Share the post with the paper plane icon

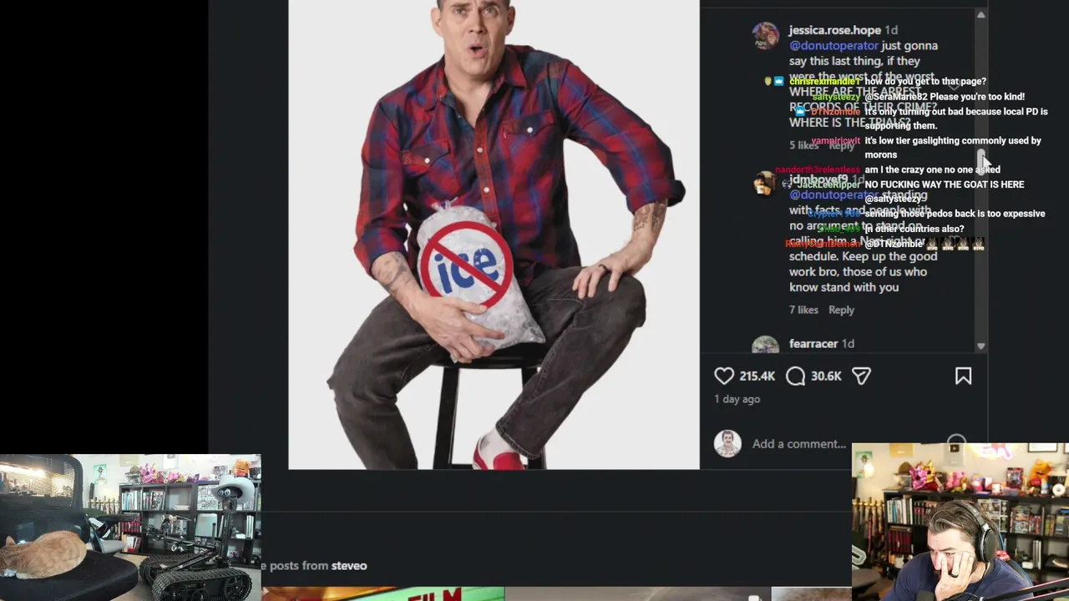pos(862,376)
